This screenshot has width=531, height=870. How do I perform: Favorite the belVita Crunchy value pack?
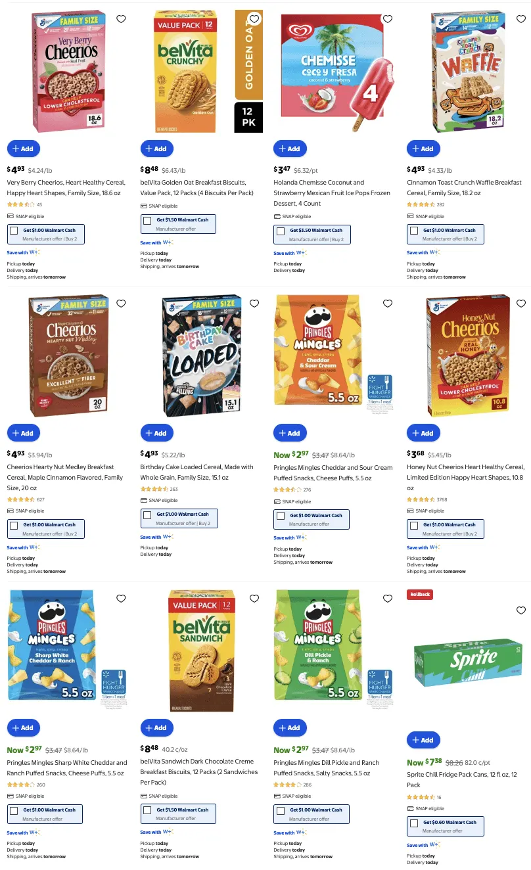tap(254, 19)
